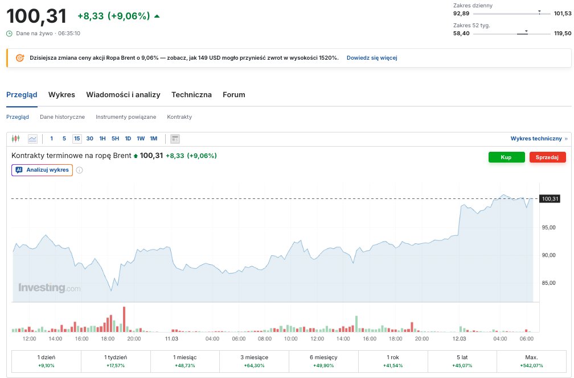Select the 1 tydzień performance period
The width and height of the screenshot is (574, 378).
[x=116, y=361]
